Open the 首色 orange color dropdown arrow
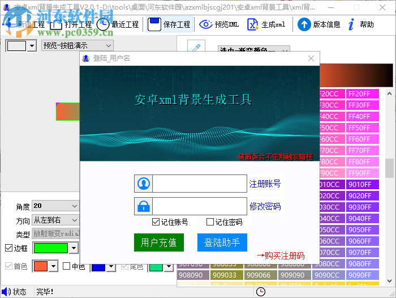The image size is (396, 298). (x=53, y=266)
